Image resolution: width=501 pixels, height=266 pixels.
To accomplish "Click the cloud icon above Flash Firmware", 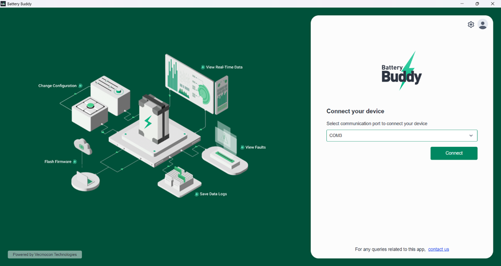I will (82, 146).
